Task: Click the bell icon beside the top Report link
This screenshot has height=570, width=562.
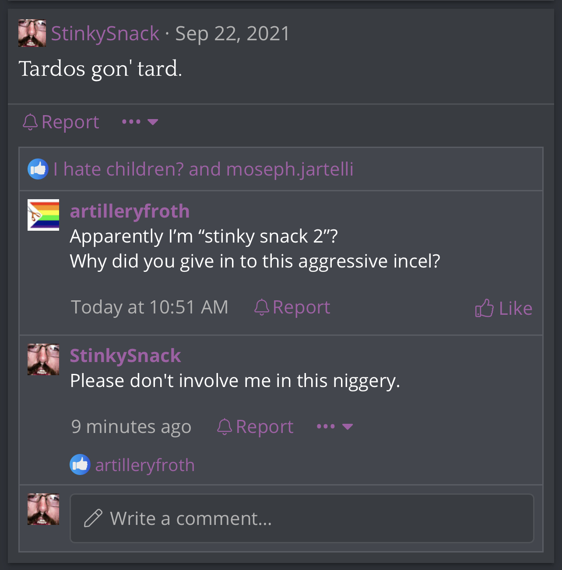Action: 30,122
